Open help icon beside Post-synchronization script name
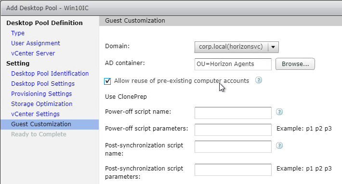342x184 pixels. [279, 145]
